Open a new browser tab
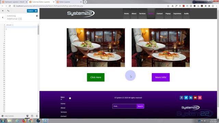 tap(85, 2)
